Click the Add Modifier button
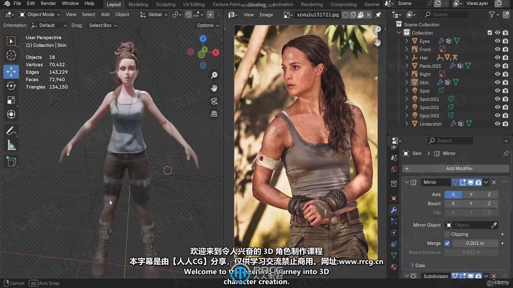The height and width of the screenshot is (288, 513). [456, 169]
